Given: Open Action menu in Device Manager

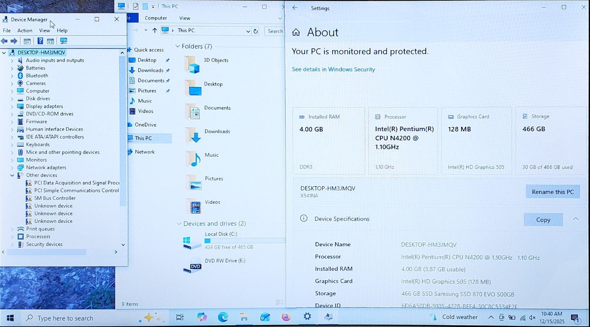Looking at the screenshot, I should pyautogui.click(x=25, y=31).
